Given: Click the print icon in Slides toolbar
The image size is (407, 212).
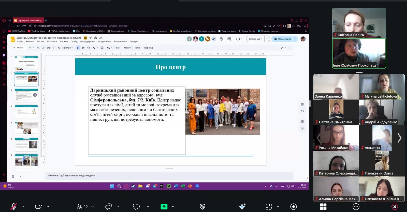Looking at the screenshot, I should coord(49,48).
